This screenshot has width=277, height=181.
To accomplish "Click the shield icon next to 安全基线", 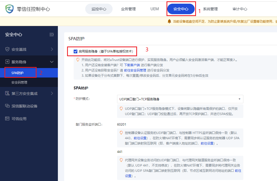I will click(7, 49).
